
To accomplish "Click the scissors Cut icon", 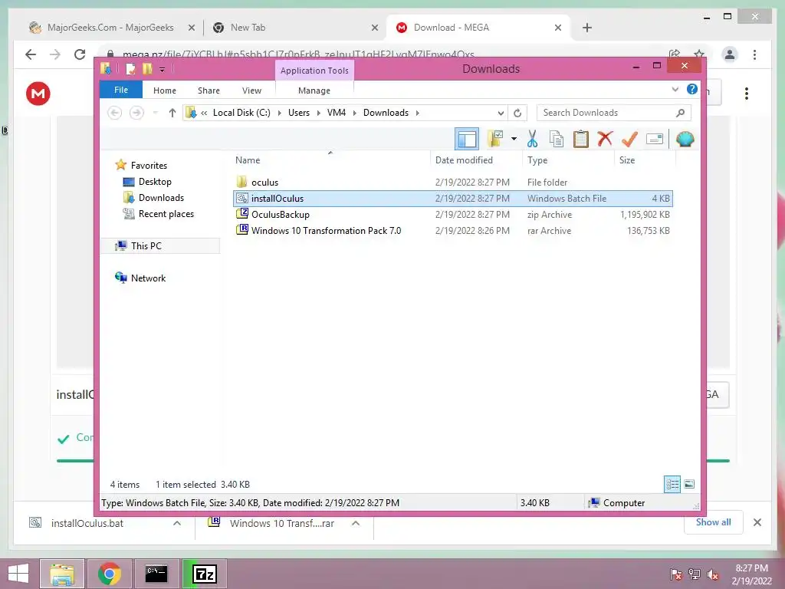I will pyautogui.click(x=532, y=139).
